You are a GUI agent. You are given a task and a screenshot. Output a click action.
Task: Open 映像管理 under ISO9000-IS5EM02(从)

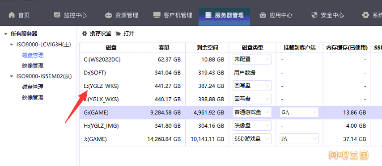point(33,97)
